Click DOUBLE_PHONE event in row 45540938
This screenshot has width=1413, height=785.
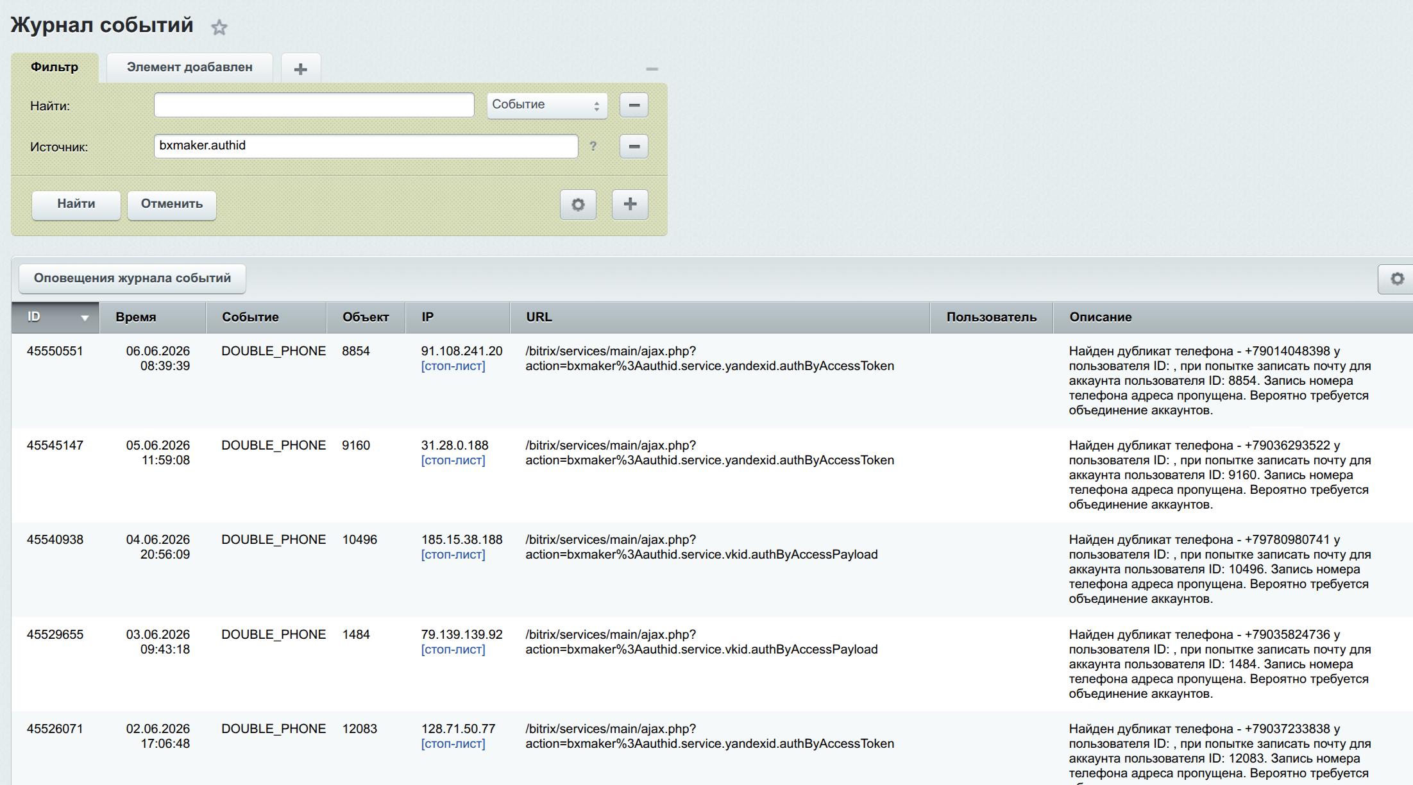point(274,540)
